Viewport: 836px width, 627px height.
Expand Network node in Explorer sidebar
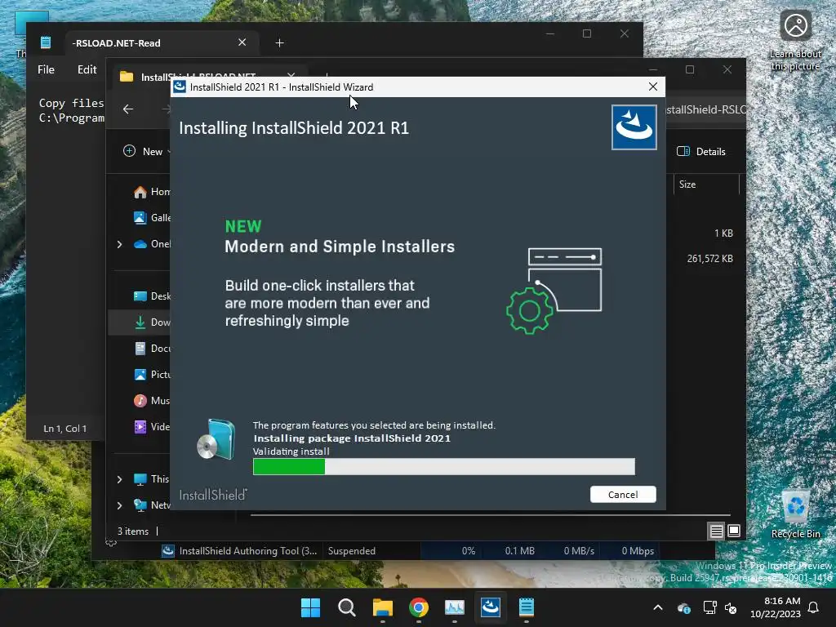[x=119, y=505]
